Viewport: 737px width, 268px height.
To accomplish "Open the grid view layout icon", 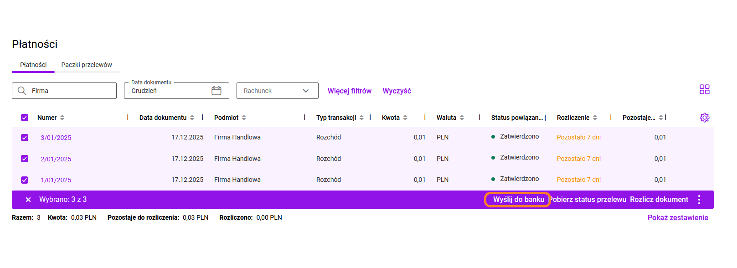I will (x=704, y=89).
